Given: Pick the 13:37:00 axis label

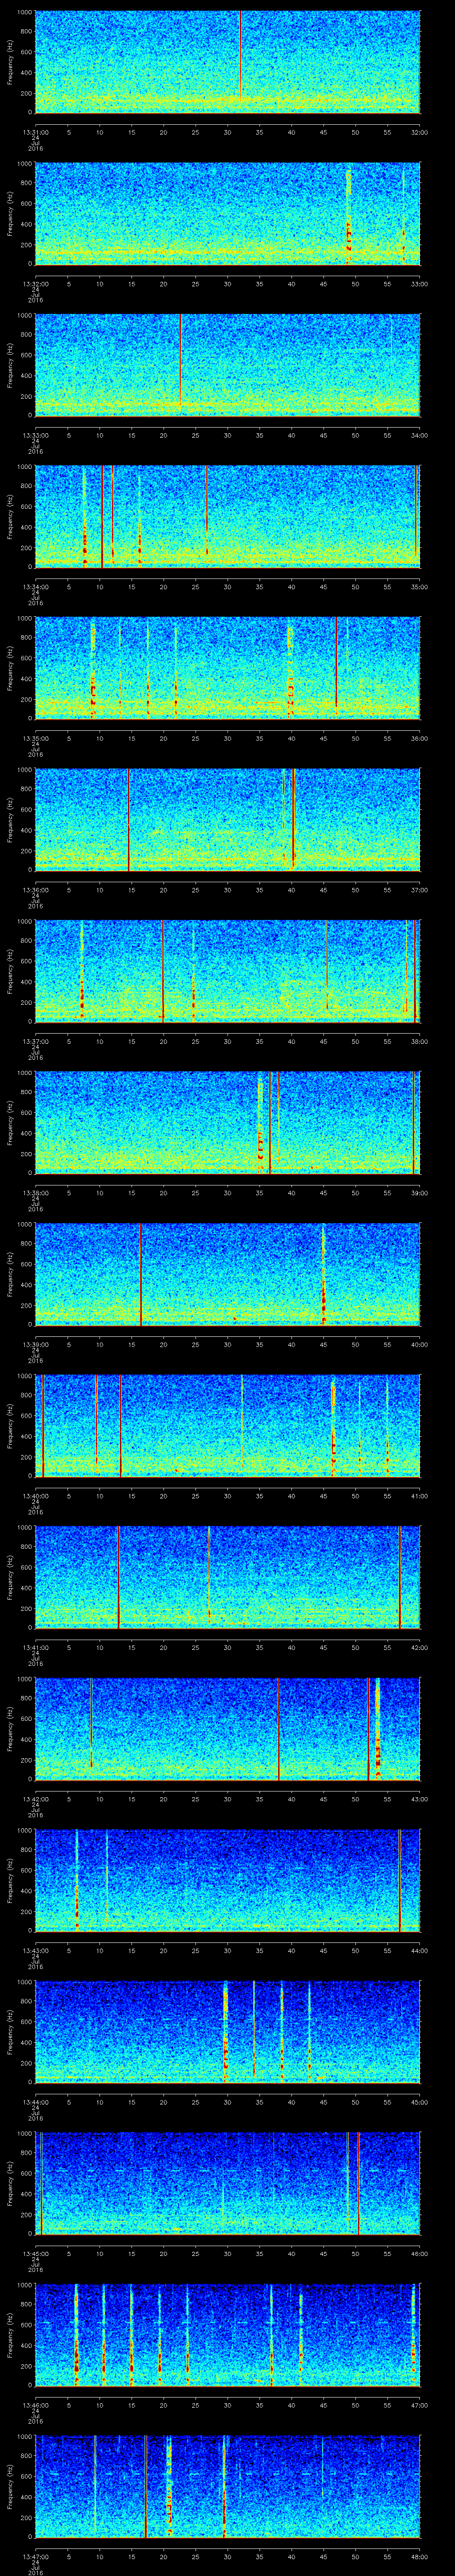Looking at the screenshot, I should tap(35, 1041).
